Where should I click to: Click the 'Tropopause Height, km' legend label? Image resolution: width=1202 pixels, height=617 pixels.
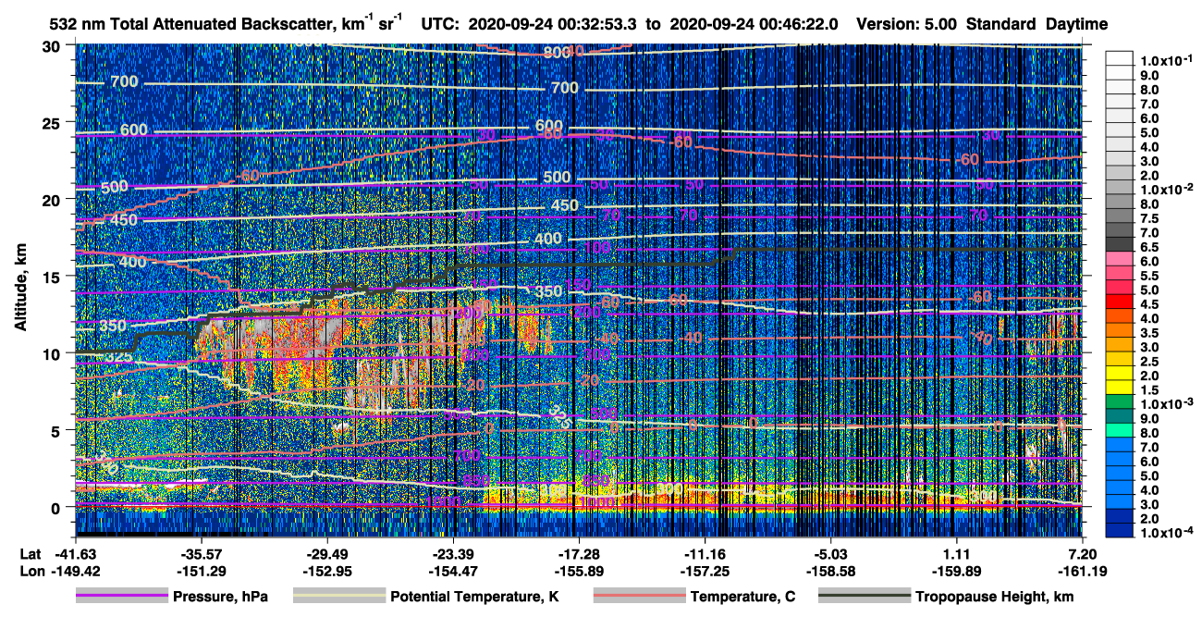tap(994, 597)
